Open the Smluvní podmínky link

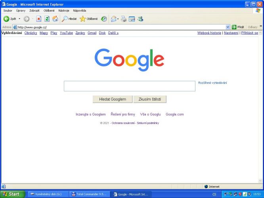coord(148,123)
